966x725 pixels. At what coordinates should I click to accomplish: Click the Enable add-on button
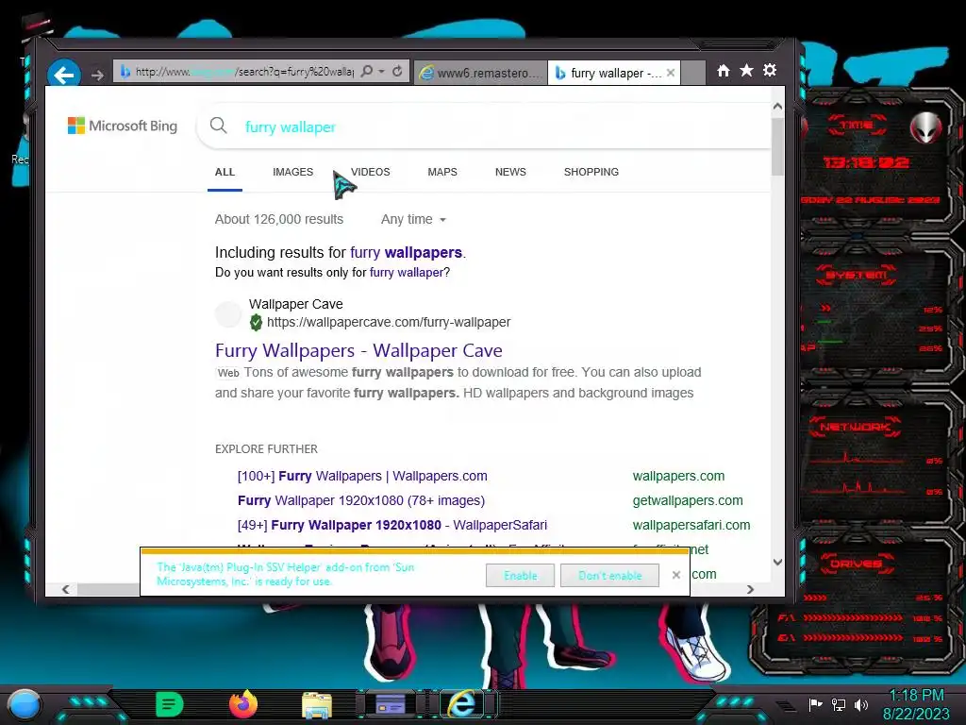point(520,575)
